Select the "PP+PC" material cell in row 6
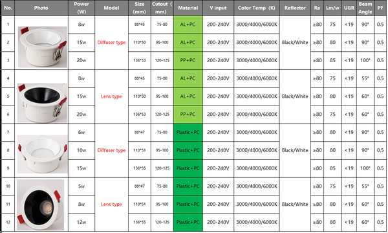This screenshot has height=233, width=388. (x=188, y=115)
